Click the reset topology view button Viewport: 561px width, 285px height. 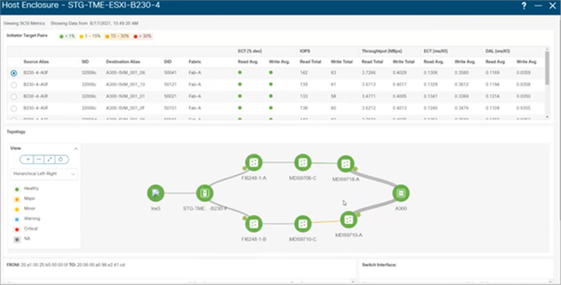coord(61,159)
